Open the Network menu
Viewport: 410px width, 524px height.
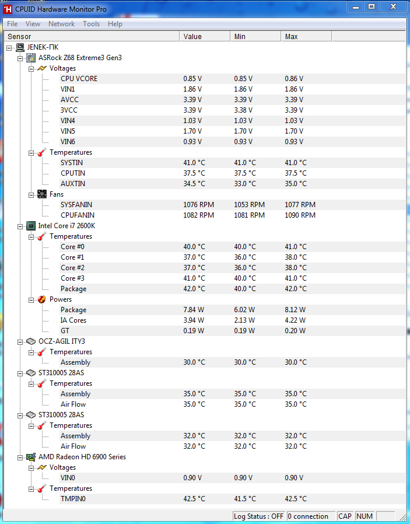[x=61, y=24]
